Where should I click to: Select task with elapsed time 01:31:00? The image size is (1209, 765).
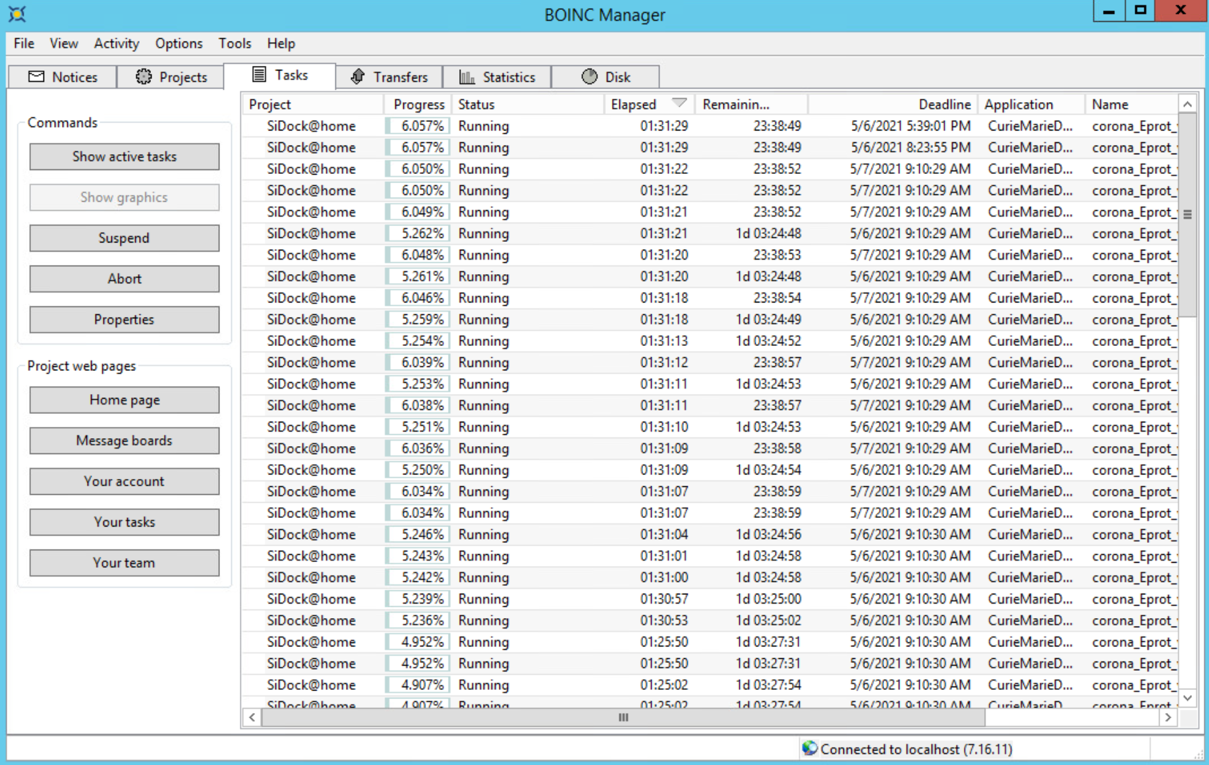pos(710,577)
